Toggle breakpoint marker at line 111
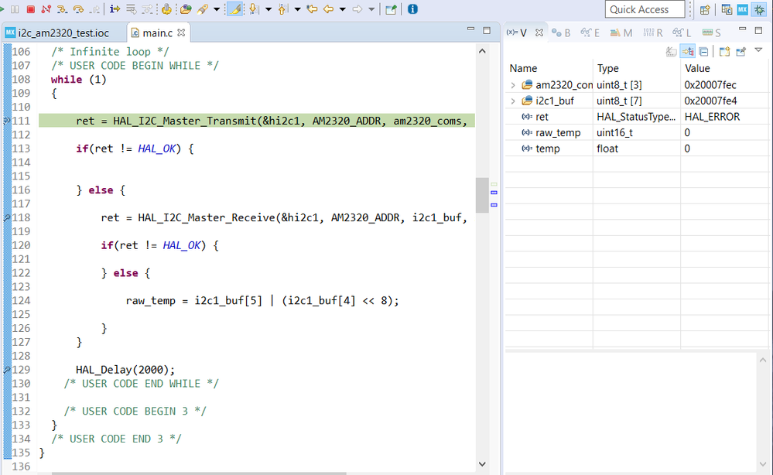 (x=7, y=121)
